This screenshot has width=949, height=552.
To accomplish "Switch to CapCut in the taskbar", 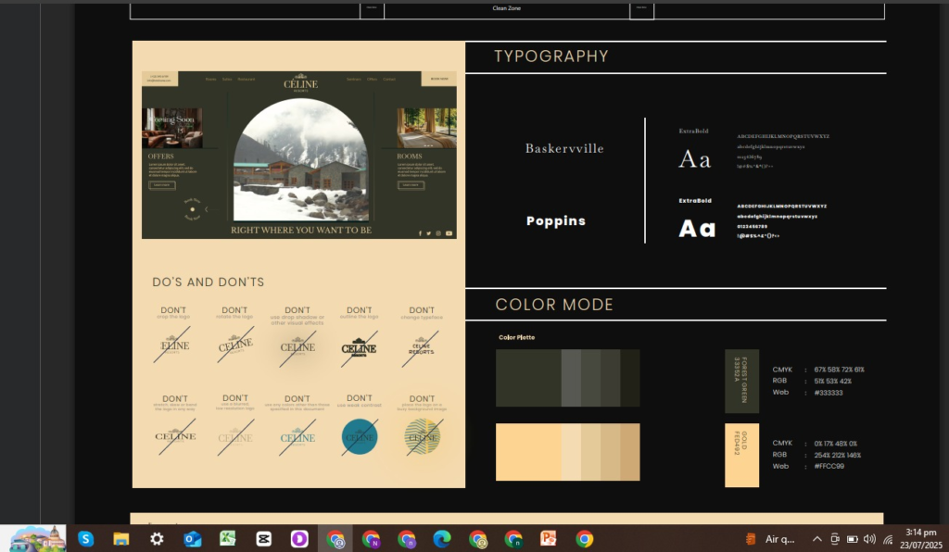I will pyautogui.click(x=264, y=538).
